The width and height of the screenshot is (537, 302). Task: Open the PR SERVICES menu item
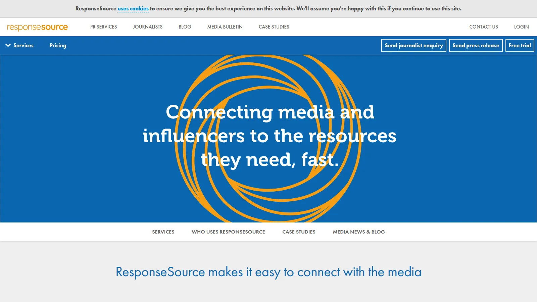point(103,27)
